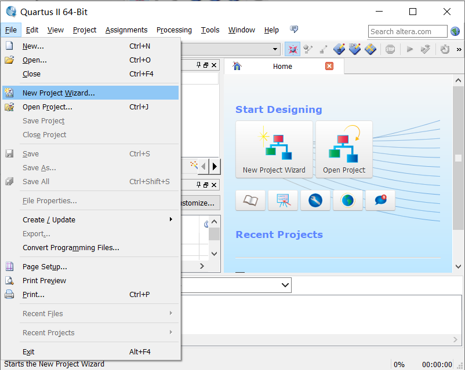Open the Window menu
Screen dimensions: 465x370
(241, 30)
